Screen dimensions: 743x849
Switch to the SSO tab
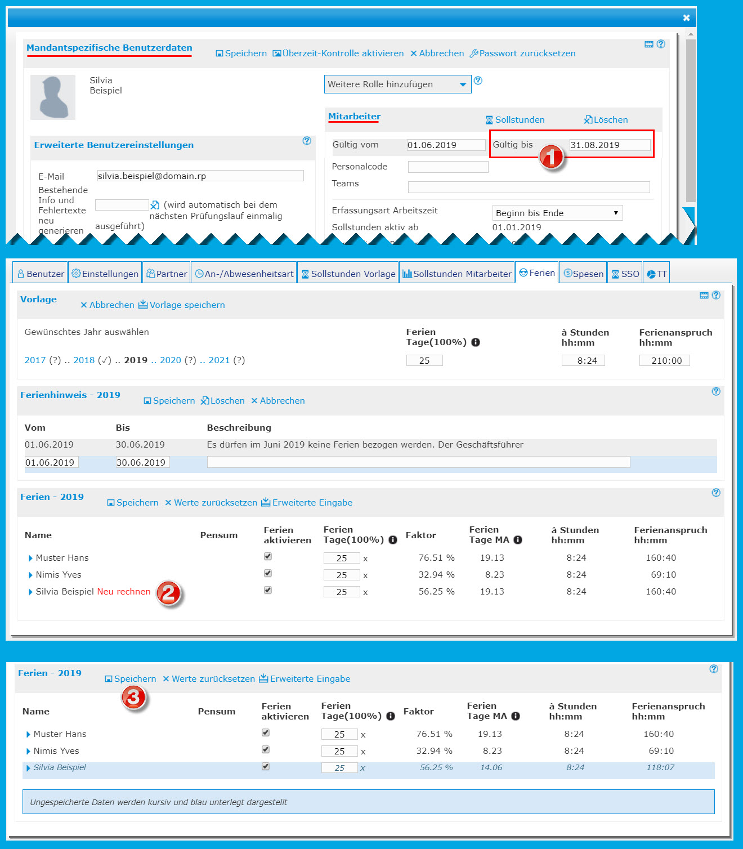pos(625,274)
